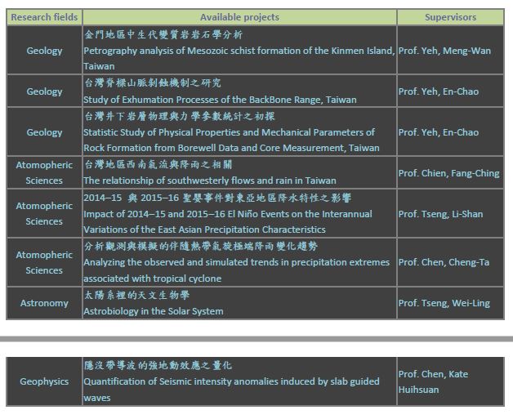Select supervisor Prof. Chen, Kate Huihsuan
The height and width of the screenshot is (419, 513).
click(x=433, y=381)
